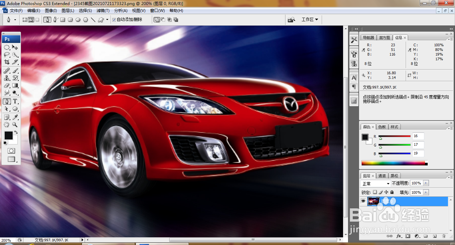Open 文件(F) menu
The image size is (455, 245).
click(16, 11)
